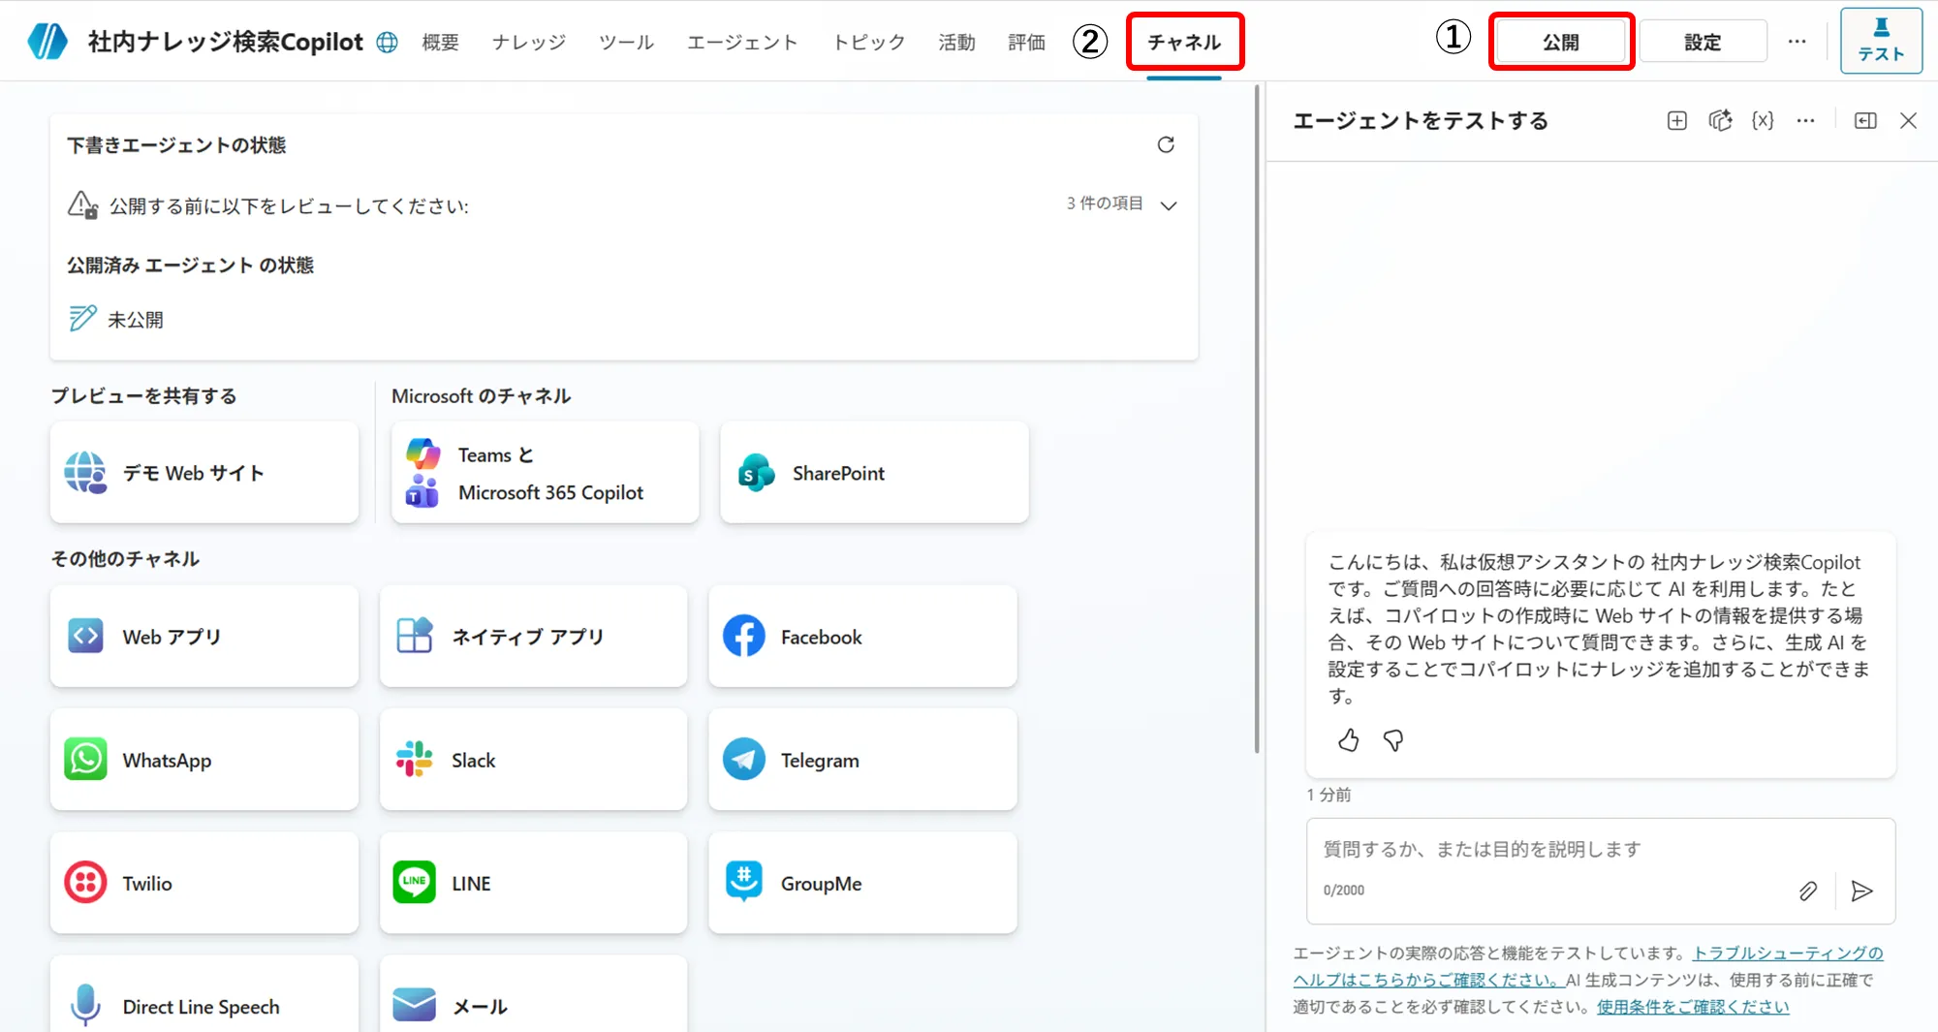
Task: Select the Teams と Microsoft 365 Copilot channel
Action: tap(544, 472)
